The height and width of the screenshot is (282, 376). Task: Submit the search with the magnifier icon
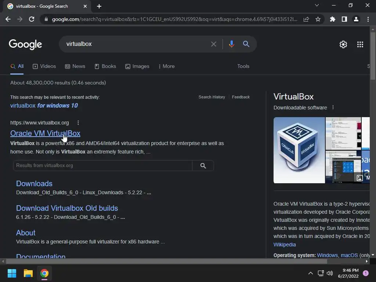coord(246,44)
